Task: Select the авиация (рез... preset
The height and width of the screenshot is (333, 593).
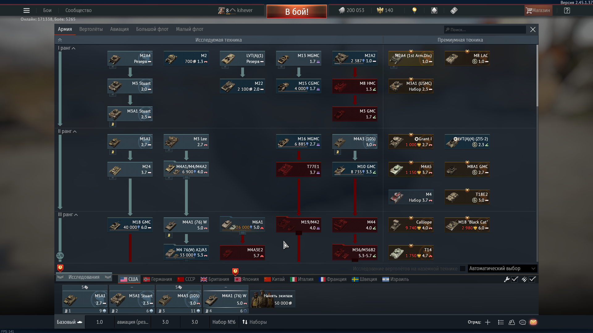Action: point(132,322)
